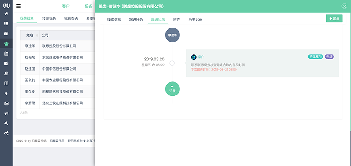Click the 2019.03.20 date label
The width and height of the screenshot is (351, 166).
click(x=154, y=59)
